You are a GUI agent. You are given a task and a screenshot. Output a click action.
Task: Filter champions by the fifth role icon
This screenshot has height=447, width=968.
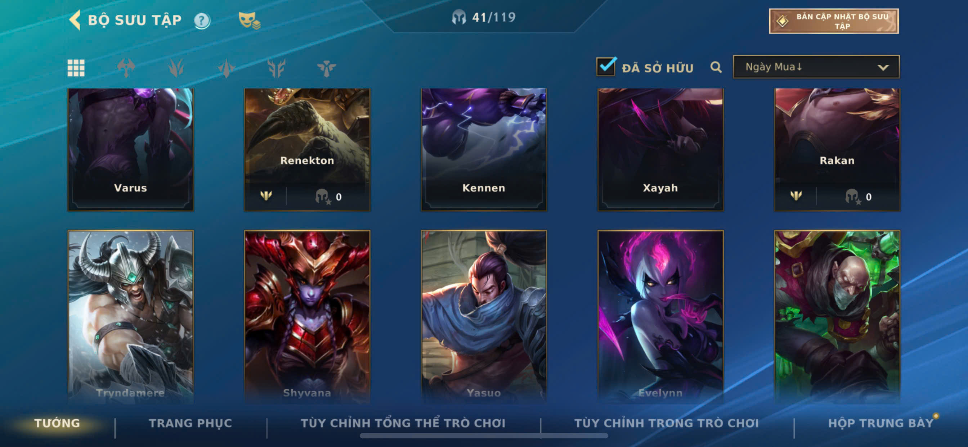click(x=327, y=68)
